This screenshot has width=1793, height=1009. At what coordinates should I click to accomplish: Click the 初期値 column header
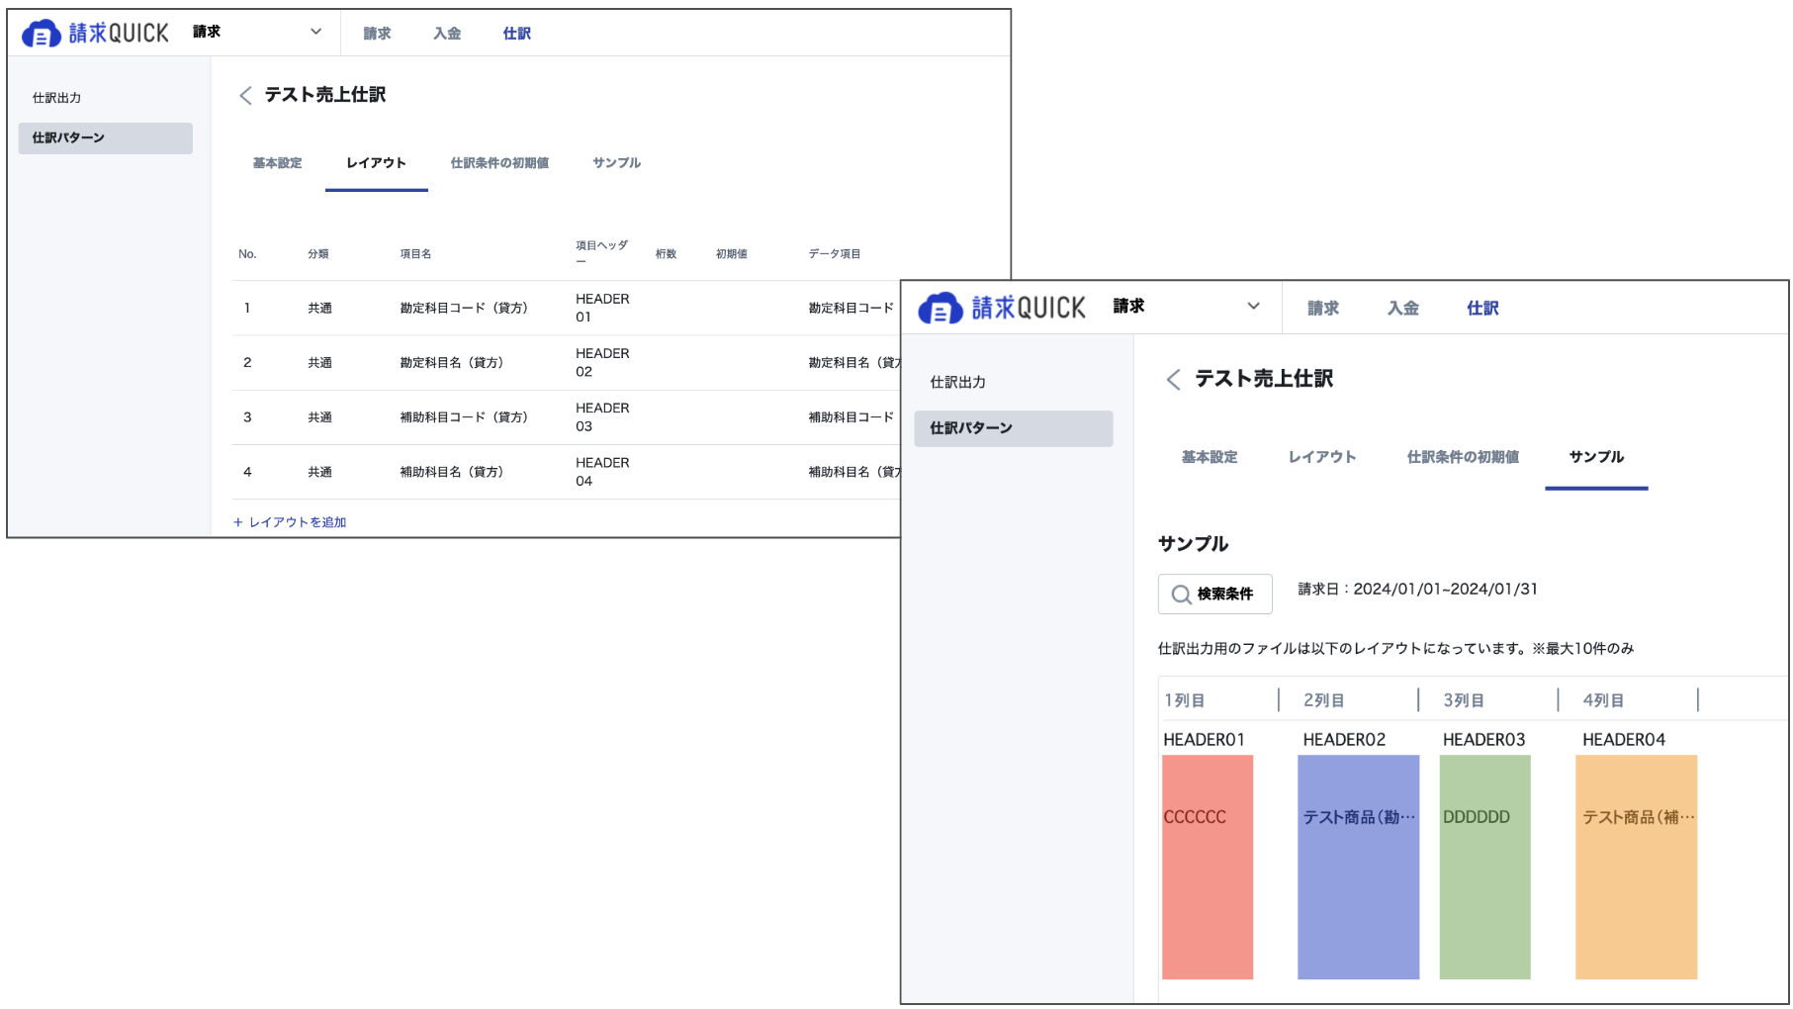coord(732,254)
